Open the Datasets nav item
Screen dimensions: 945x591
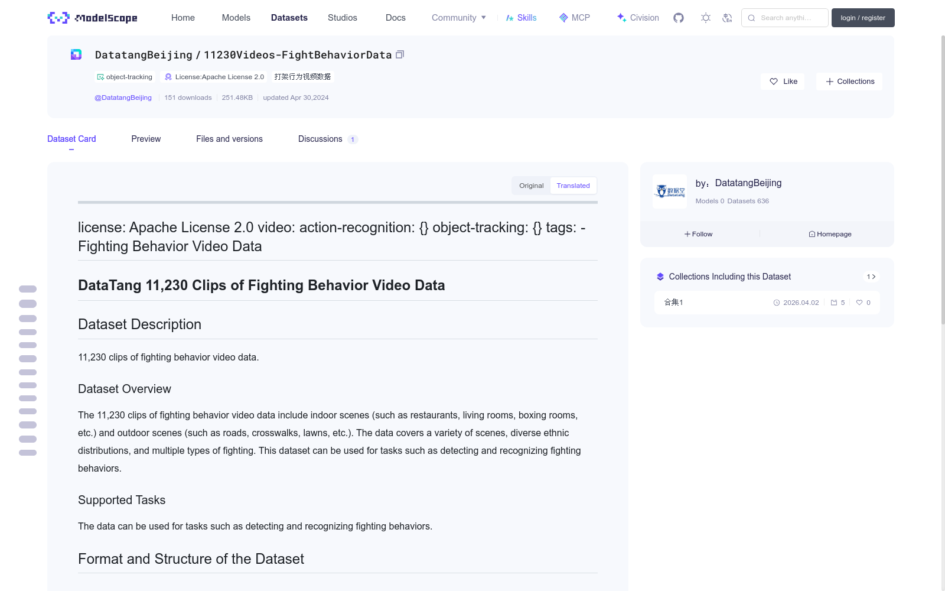pos(289,18)
